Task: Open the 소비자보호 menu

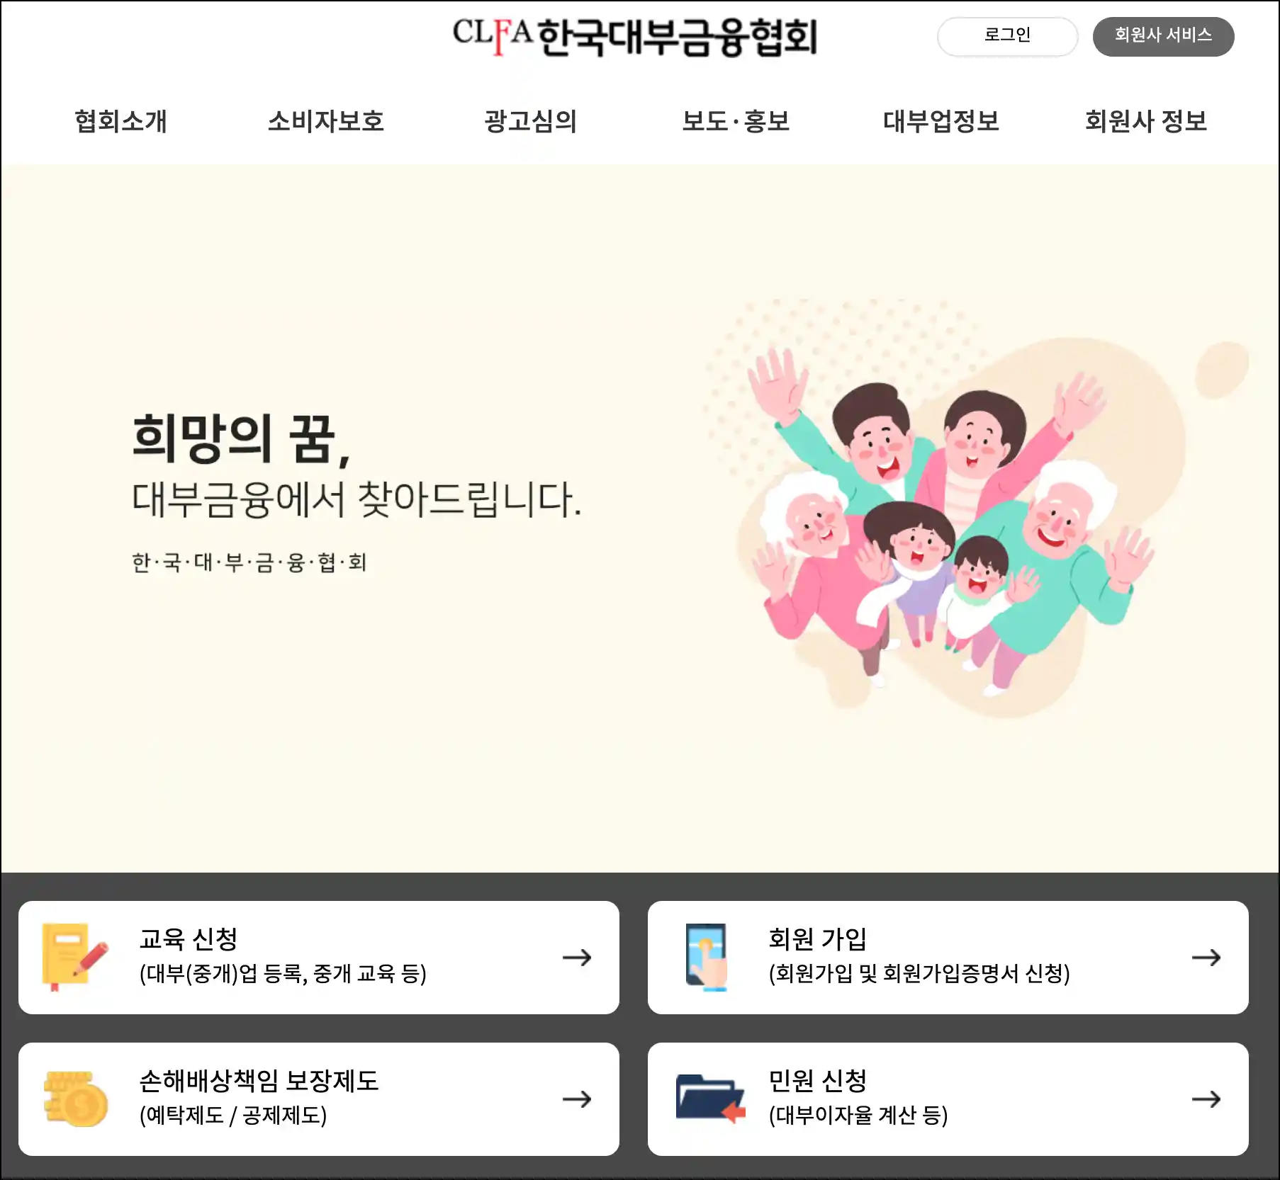Action: click(x=326, y=121)
